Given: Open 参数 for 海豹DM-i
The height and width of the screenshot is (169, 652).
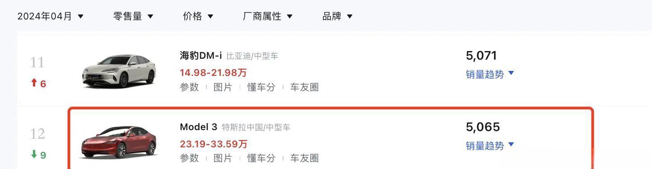Looking at the screenshot, I should coord(189,87).
